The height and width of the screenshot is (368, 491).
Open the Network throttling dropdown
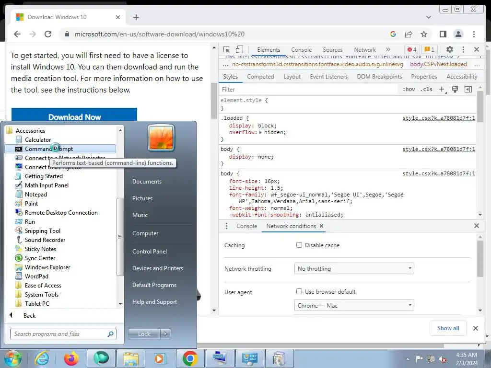(354, 268)
